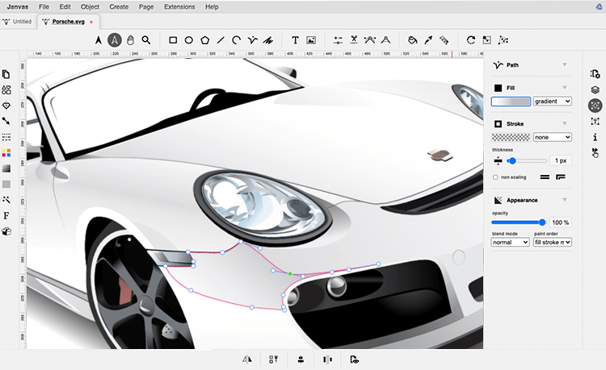Select the subselect node tool
Image resolution: width=606 pixels, height=370 pixels.
coord(115,40)
